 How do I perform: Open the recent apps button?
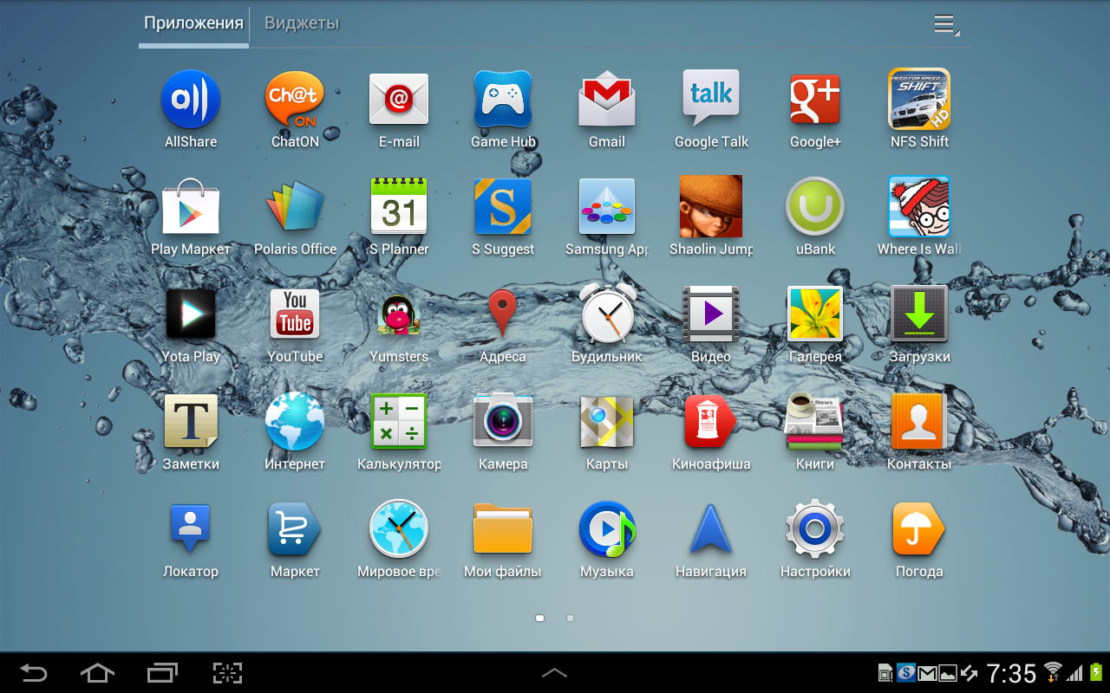coord(162,673)
